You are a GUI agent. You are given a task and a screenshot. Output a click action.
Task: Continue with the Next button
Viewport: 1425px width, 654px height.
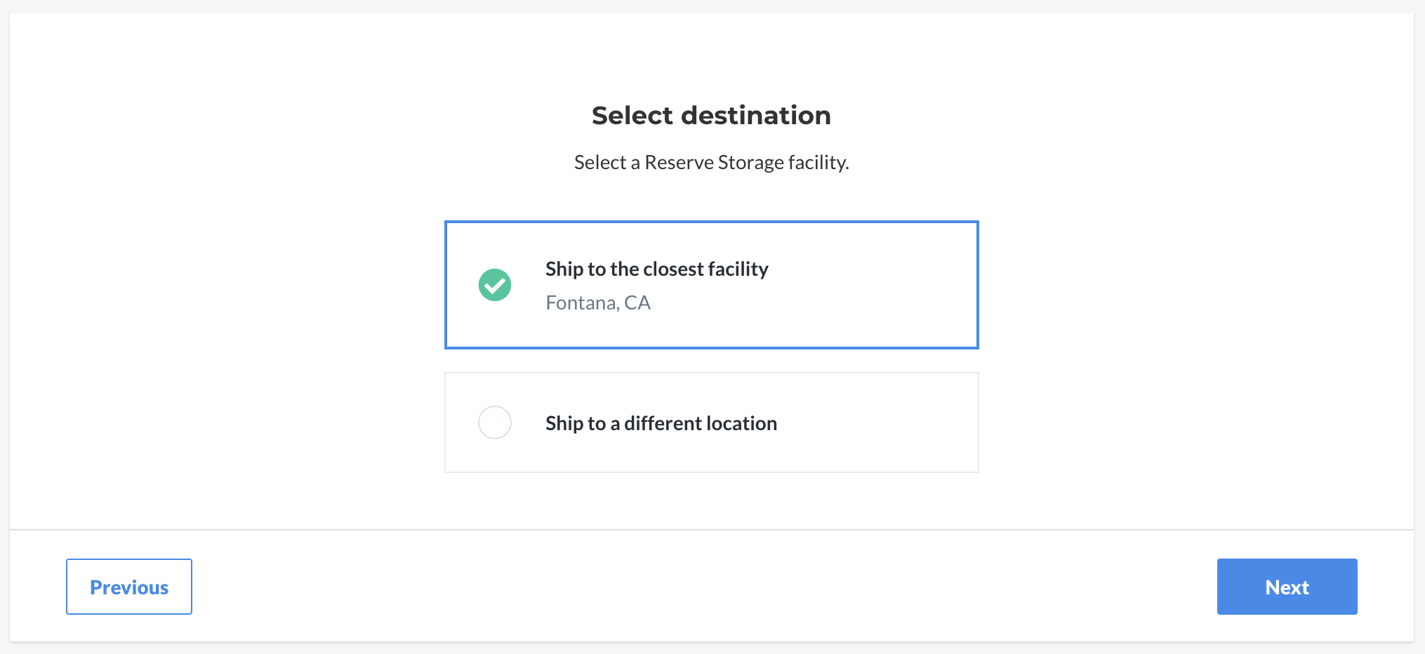coord(1287,587)
